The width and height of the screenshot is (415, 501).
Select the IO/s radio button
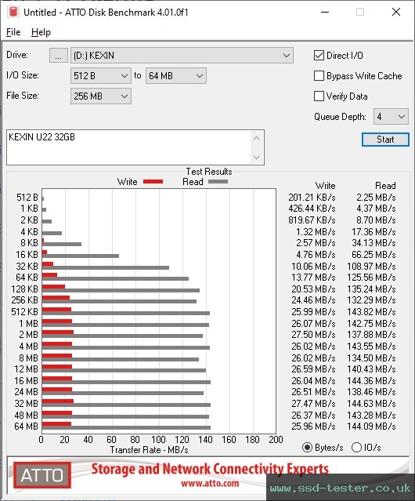(356, 448)
